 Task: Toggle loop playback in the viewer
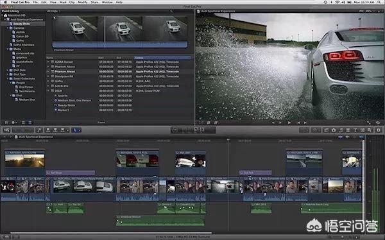click(378, 123)
